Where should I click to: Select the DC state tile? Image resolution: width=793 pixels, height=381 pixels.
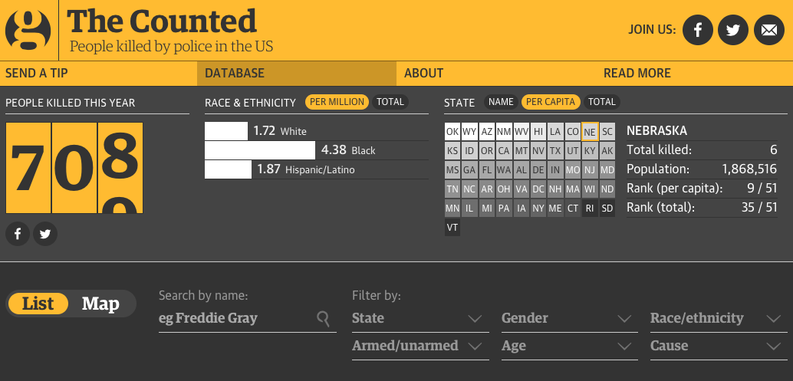[x=538, y=189]
